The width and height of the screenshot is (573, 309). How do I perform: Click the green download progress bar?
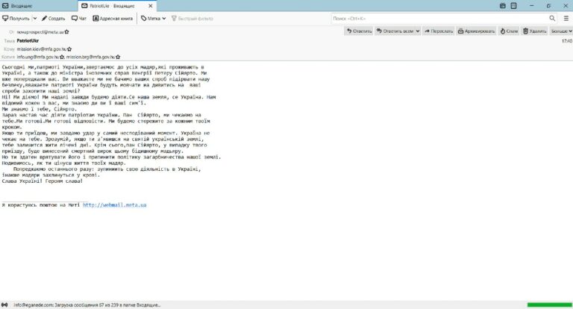(549, 305)
